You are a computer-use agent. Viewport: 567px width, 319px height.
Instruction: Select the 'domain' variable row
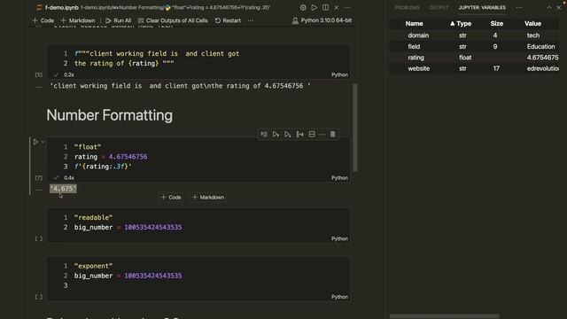click(474, 35)
